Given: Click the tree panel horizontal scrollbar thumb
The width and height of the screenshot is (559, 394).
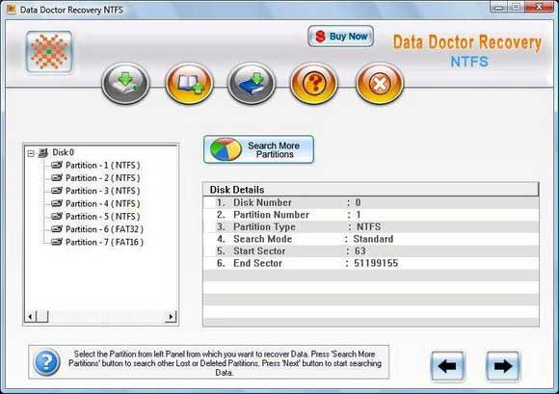Looking at the screenshot, I should tap(42, 316).
